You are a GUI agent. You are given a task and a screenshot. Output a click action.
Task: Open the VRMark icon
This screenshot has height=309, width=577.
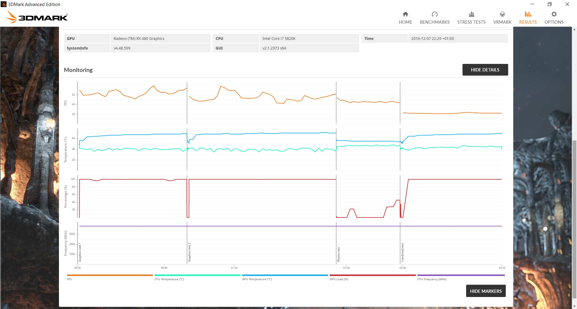tap(502, 14)
